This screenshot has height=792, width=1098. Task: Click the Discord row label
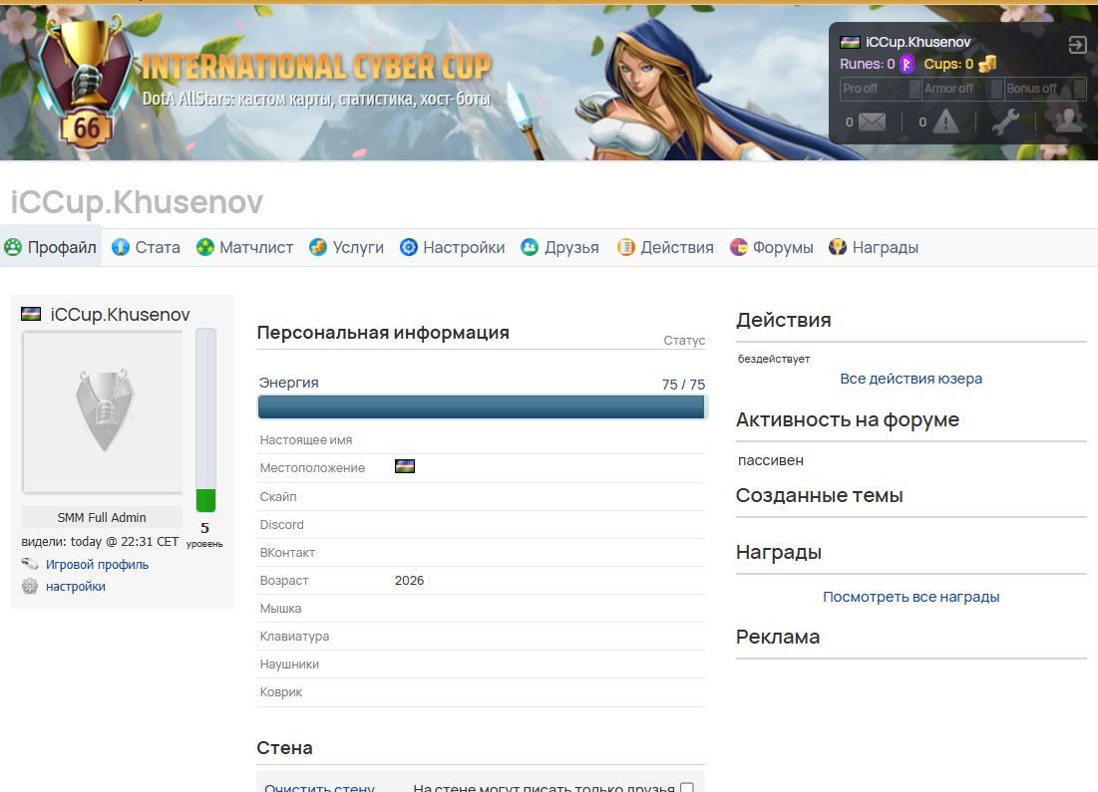281,525
